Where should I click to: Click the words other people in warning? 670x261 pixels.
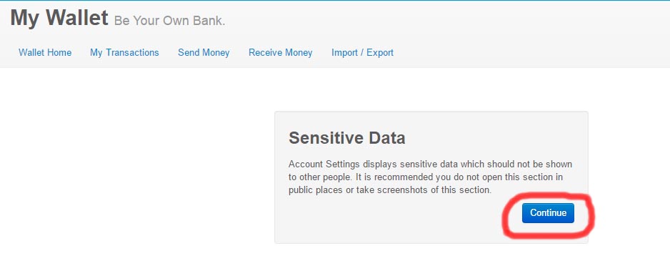point(324,177)
